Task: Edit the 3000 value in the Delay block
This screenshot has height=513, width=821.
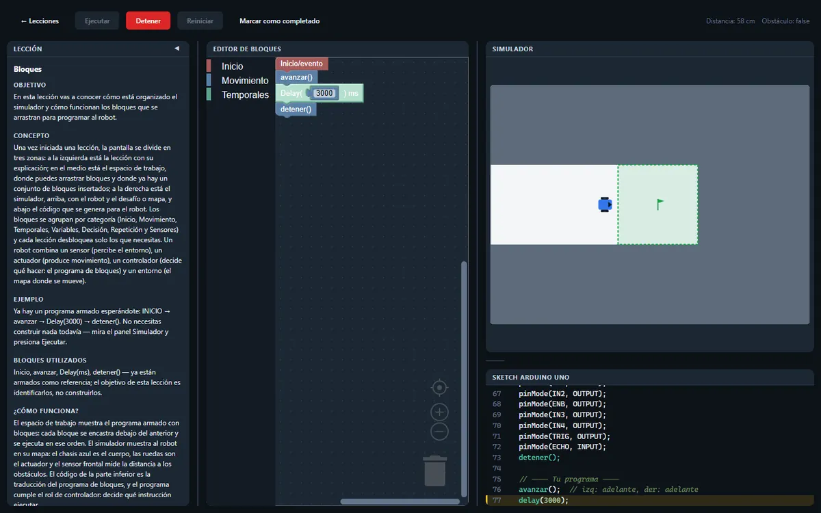Action: coord(325,93)
